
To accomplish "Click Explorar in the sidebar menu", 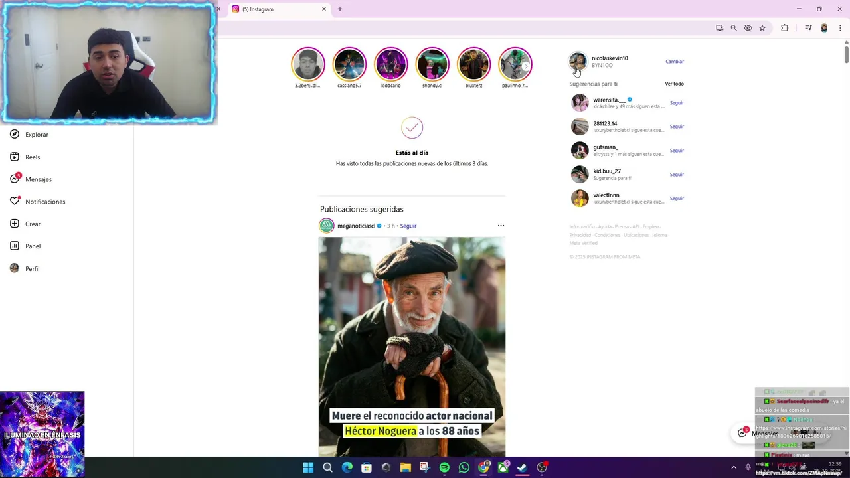I will [37, 135].
